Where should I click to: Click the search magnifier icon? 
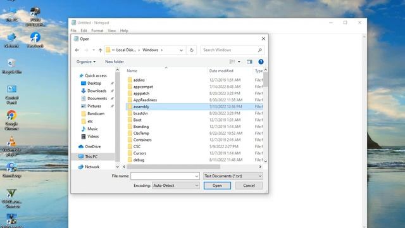(260, 50)
